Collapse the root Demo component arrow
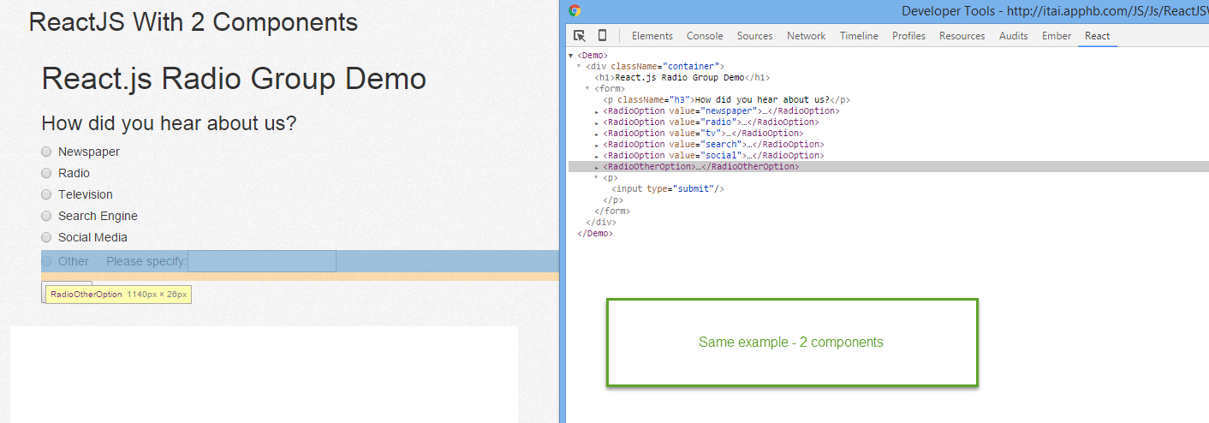 click(571, 56)
